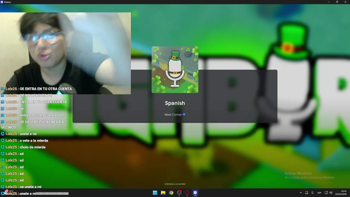Click the microphone icon in the system tray

[x=313, y=193]
